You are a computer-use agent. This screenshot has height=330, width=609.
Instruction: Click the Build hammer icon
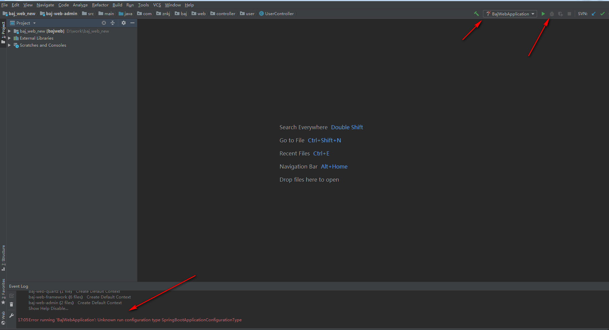pos(477,14)
